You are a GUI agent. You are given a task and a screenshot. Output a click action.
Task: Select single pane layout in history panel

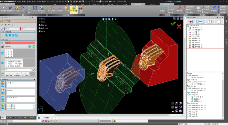pos(219,22)
